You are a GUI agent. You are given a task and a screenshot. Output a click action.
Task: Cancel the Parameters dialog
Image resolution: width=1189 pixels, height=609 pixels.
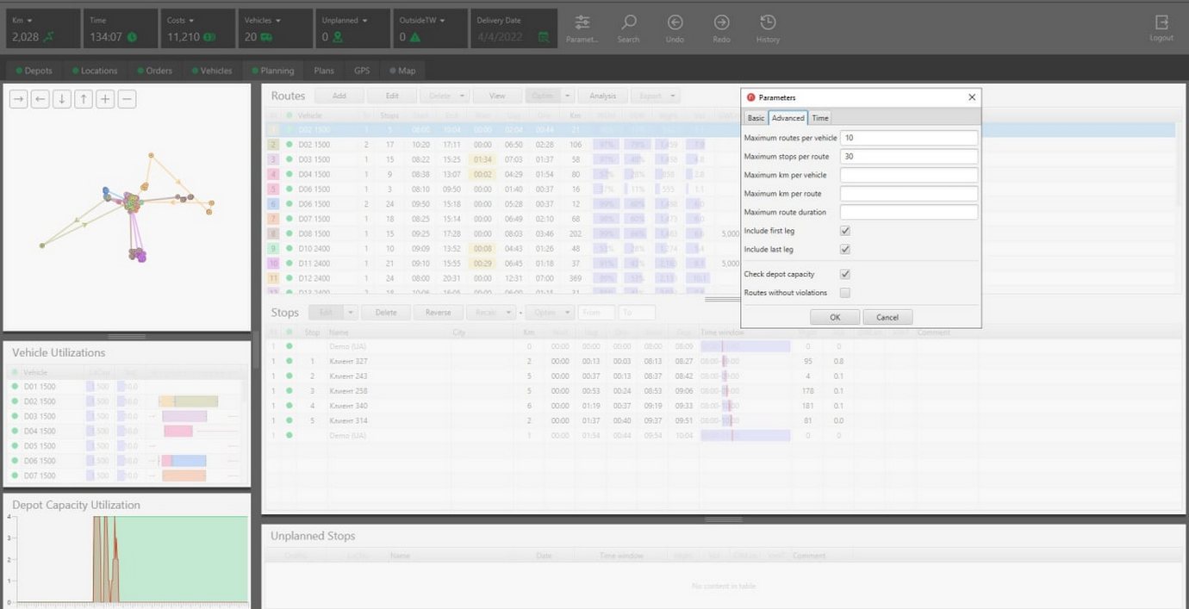pos(887,317)
